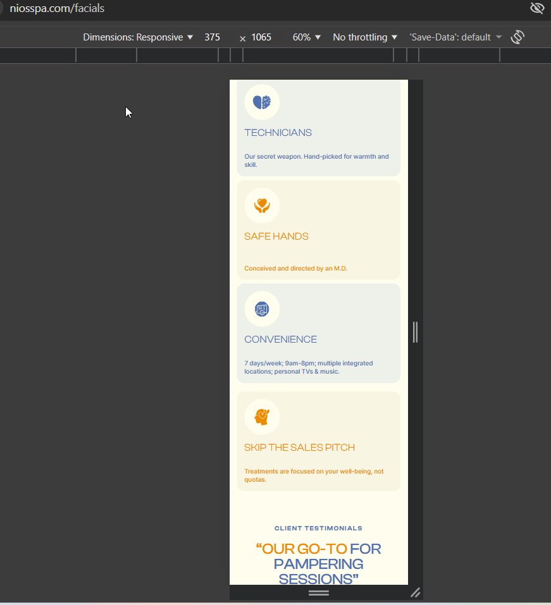The height and width of the screenshot is (605, 551).
Task: Click the height field showing 1065
Action: click(261, 37)
